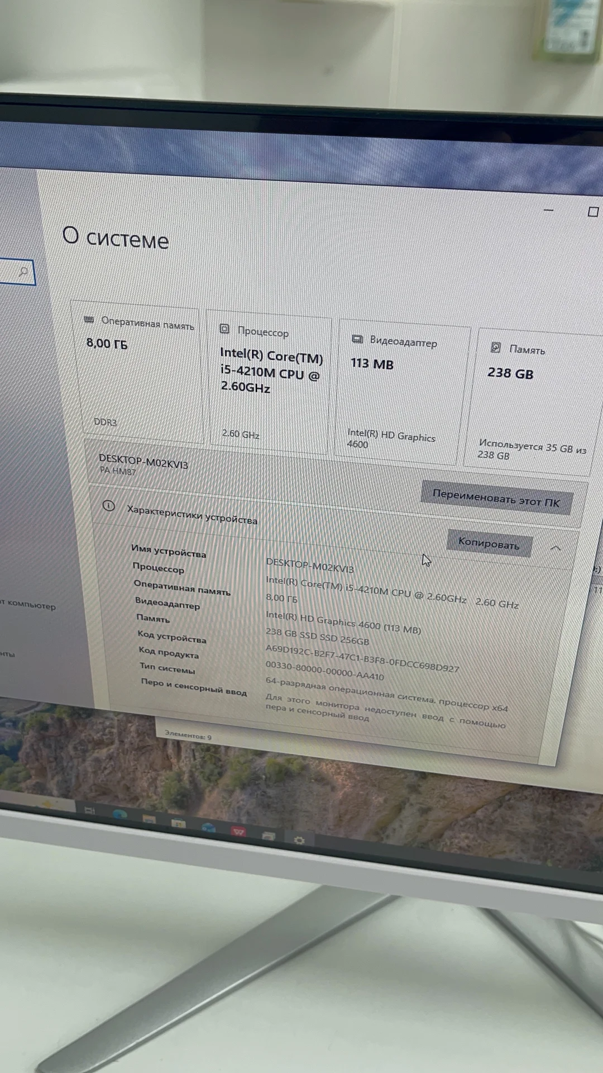603x1073 pixels.
Task: Click the 113 MB video adapter value
Action: pyautogui.click(x=372, y=364)
